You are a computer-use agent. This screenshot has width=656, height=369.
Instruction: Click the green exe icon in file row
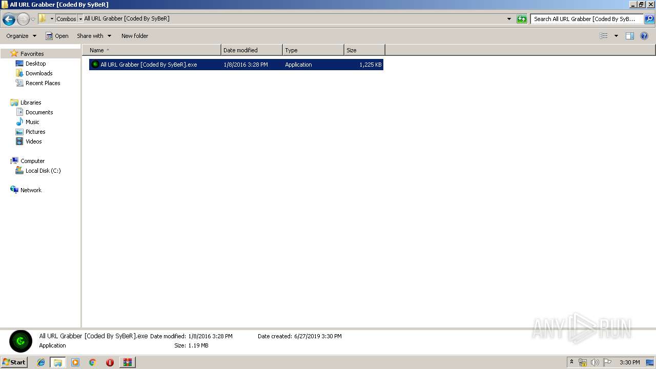pyautogui.click(x=95, y=65)
